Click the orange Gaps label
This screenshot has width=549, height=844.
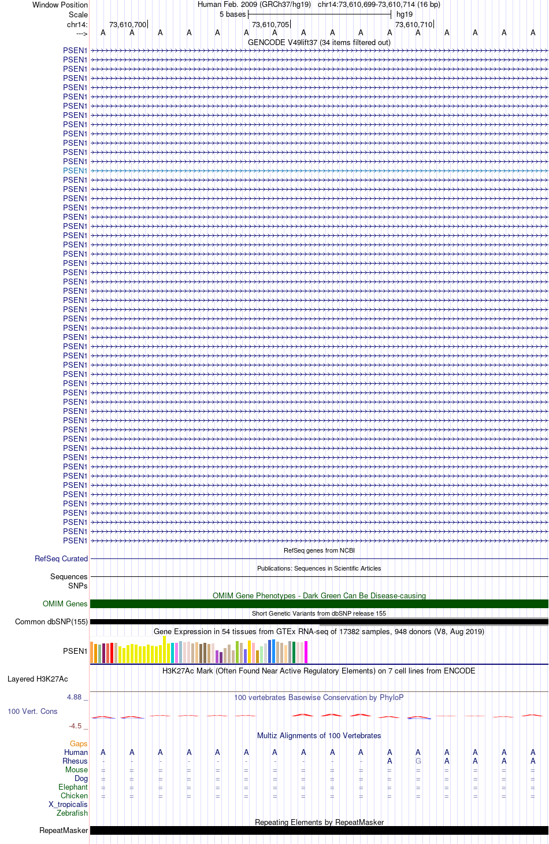tap(79, 743)
